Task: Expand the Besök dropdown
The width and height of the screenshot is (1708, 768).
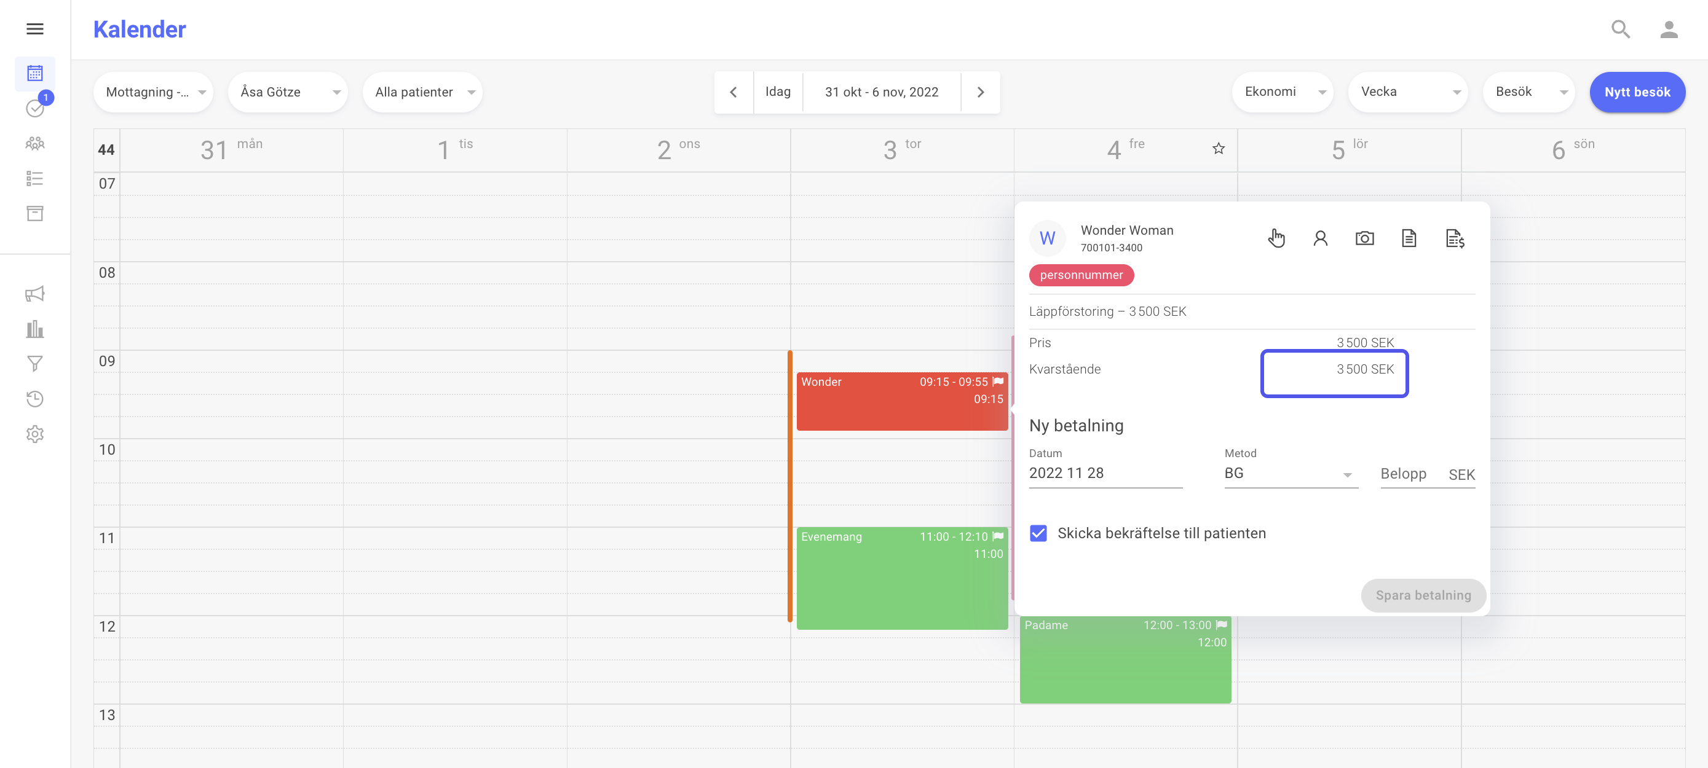Action: coord(1529,92)
